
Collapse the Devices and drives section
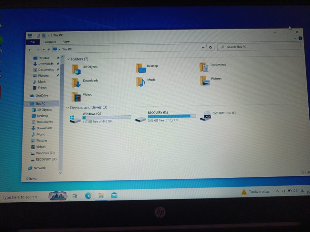[x=67, y=108]
